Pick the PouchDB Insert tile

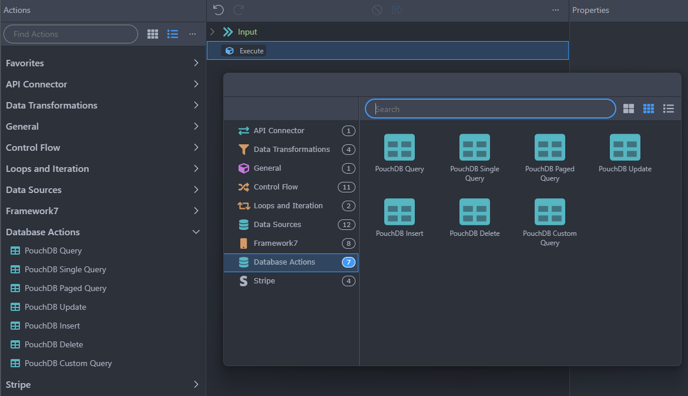click(399, 212)
